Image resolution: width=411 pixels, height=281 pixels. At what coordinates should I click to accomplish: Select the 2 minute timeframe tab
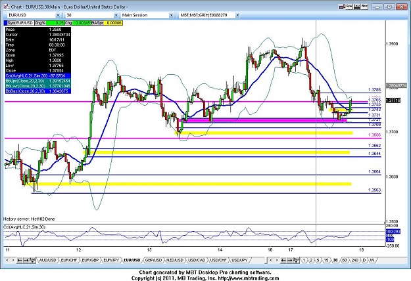311,260
